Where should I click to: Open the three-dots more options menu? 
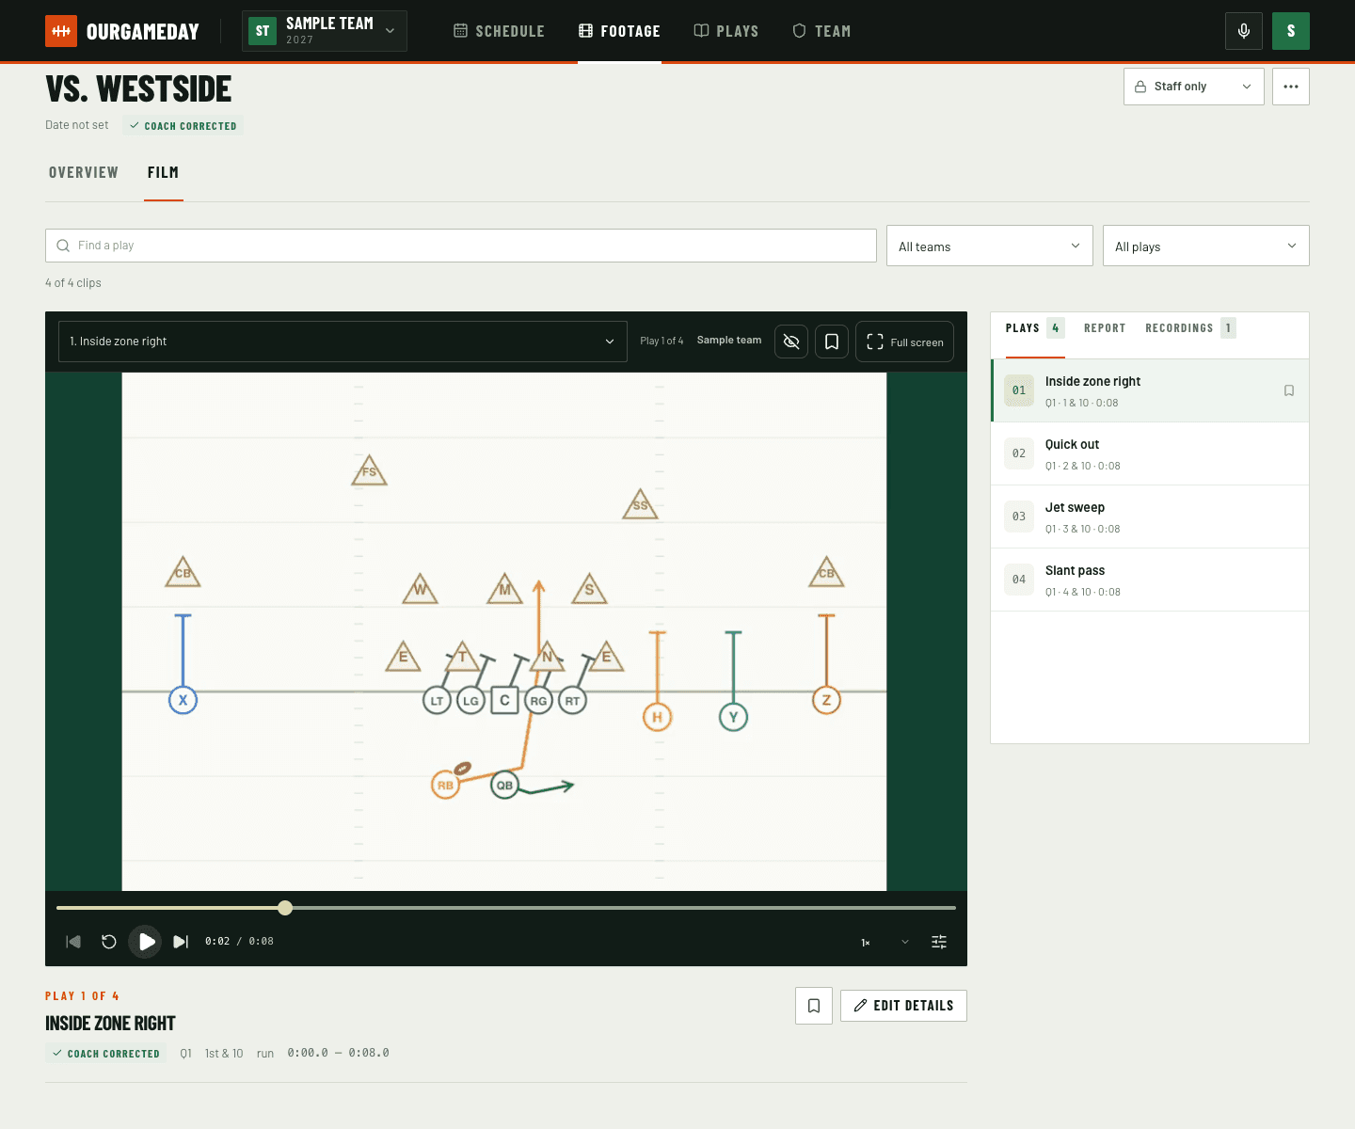click(x=1291, y=87)
